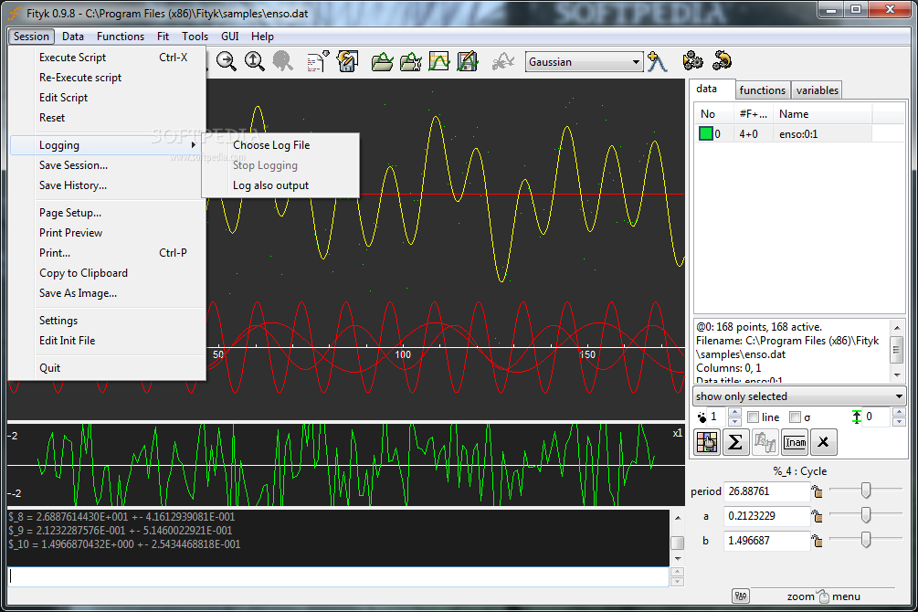Open the Gaussian function type dropdown

coord(584,61)
